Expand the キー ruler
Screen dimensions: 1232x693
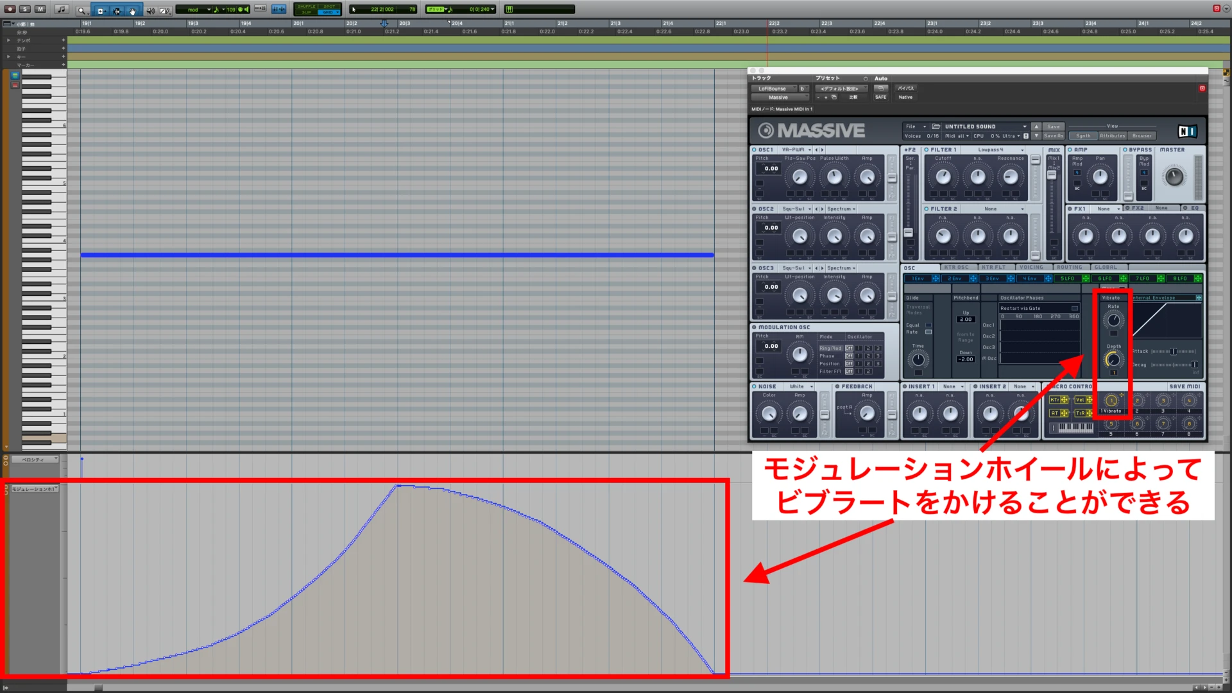point(8,56)
